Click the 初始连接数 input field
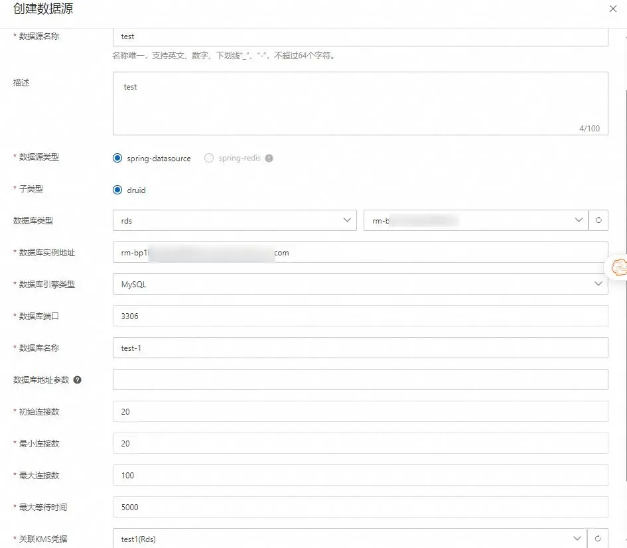627x548 pixels. point(360,411)
